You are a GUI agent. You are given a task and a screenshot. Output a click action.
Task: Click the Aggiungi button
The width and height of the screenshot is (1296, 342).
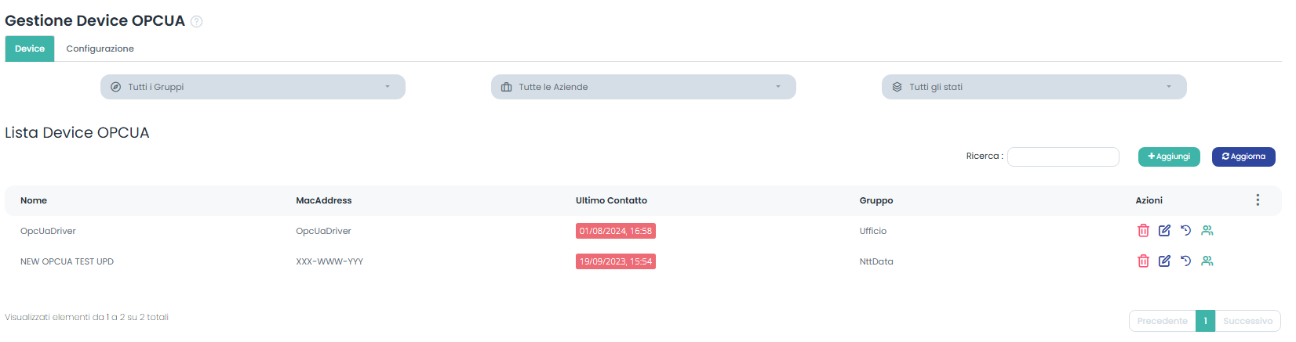[1169, 157]
